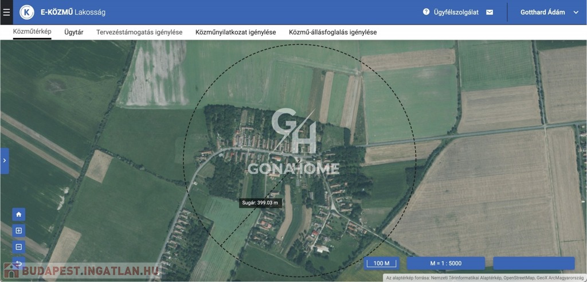Screen dimensions: 587x282
Task: Go to Közműnyilatkozat igénylése tab
Action: [x=236, y=32]
